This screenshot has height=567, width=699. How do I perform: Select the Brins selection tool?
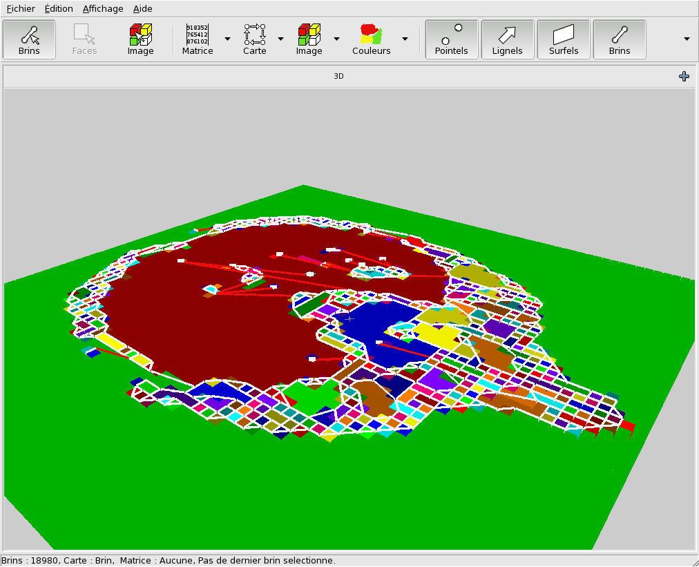29,39
